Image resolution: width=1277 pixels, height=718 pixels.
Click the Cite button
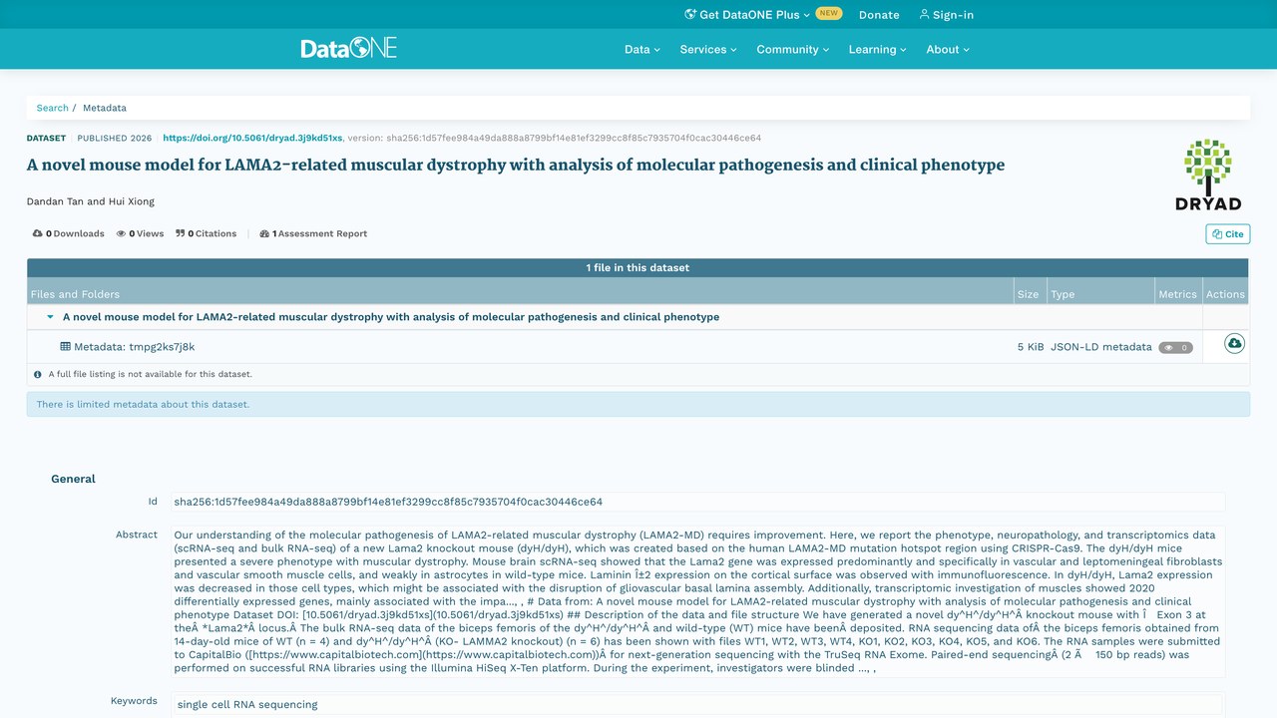[x=1227, y=234]
